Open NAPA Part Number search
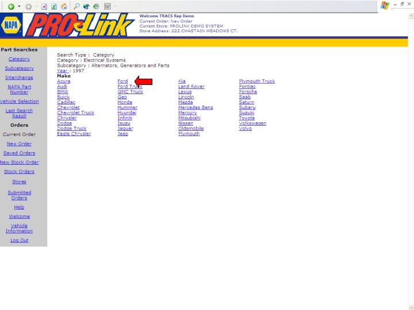The height and width of the screenshot is (310, 414). pos(20,90)
